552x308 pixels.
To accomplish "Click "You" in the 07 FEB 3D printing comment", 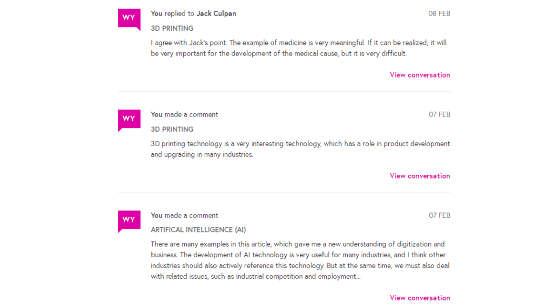I will (157, 114).
